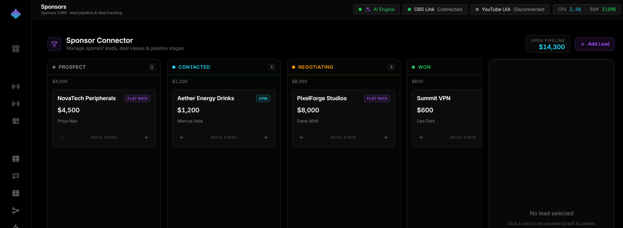
Task: Open the sidebar broadcast signal icon just above the card-panel icon
Action: (x=16, y=104)
